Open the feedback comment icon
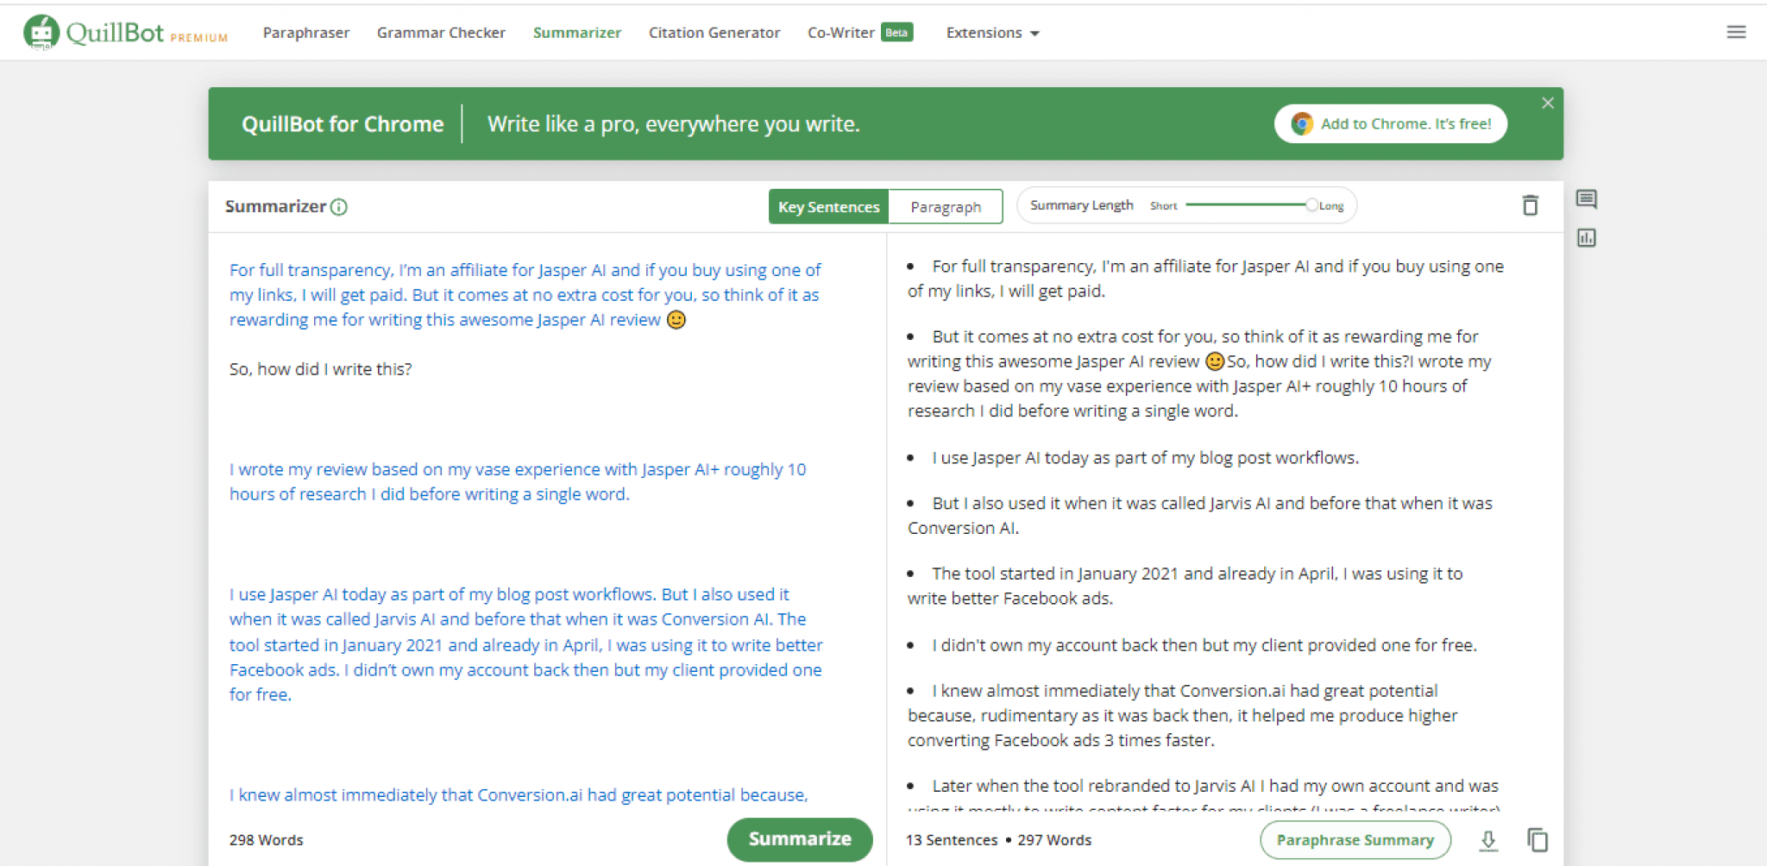This screenshot has height=866, width=1767. (x=1586, y=199)
